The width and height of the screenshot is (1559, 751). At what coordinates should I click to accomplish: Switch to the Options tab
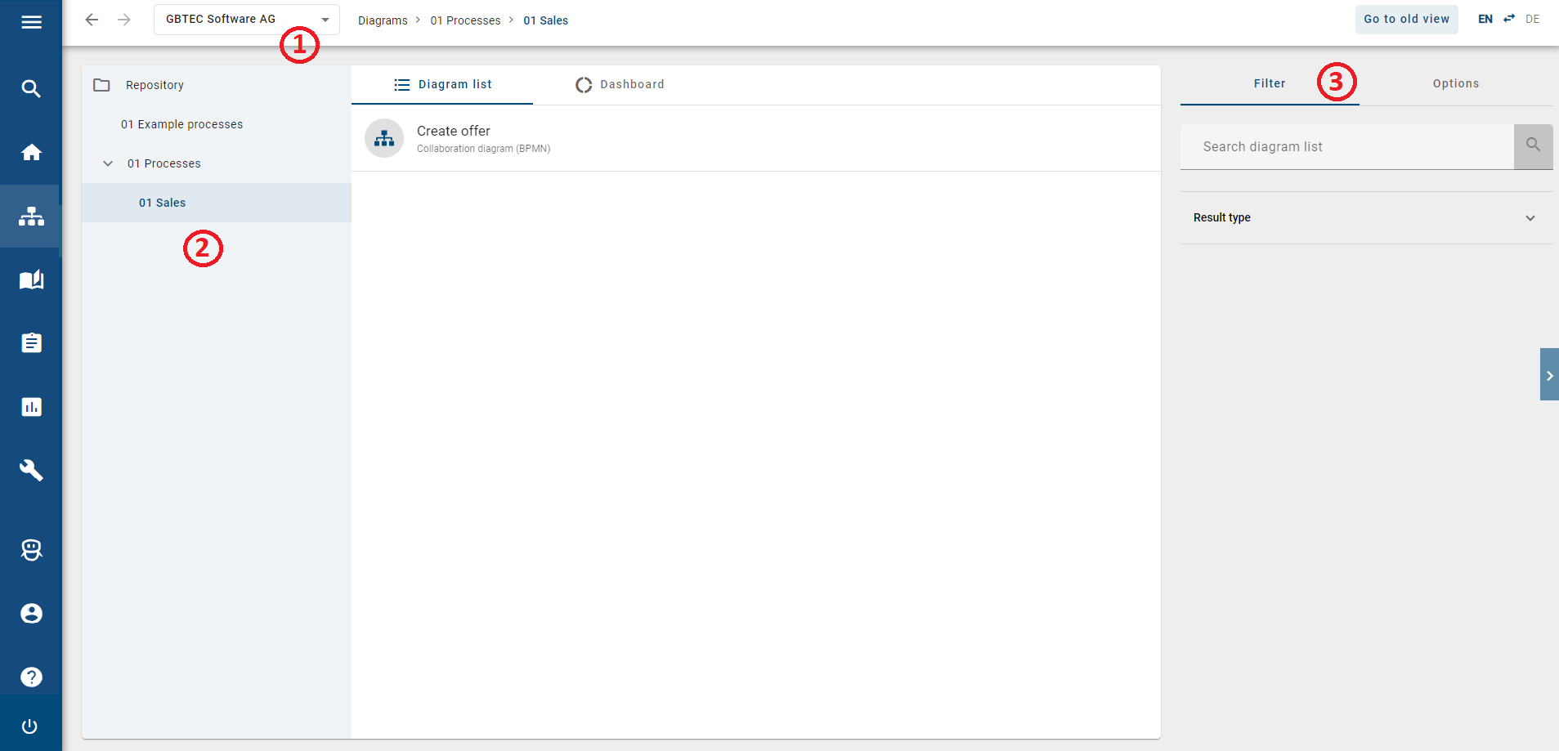tap(1454, 83)
